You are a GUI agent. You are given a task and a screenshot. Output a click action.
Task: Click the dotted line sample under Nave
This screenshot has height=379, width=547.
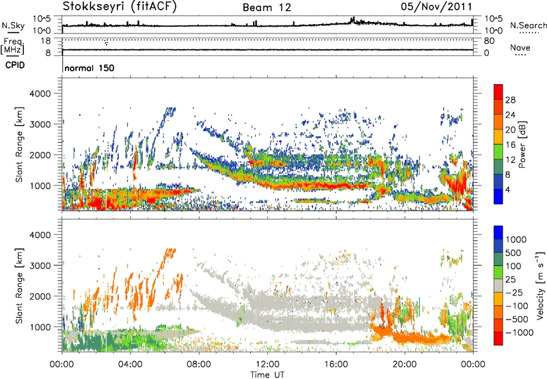tap(520, 55)
